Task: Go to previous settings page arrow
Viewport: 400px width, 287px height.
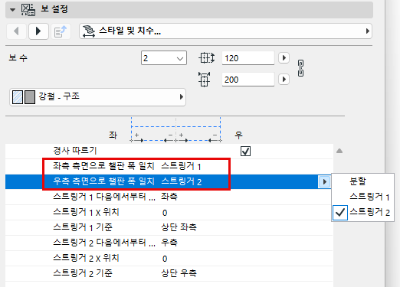Action: [16, 31]
